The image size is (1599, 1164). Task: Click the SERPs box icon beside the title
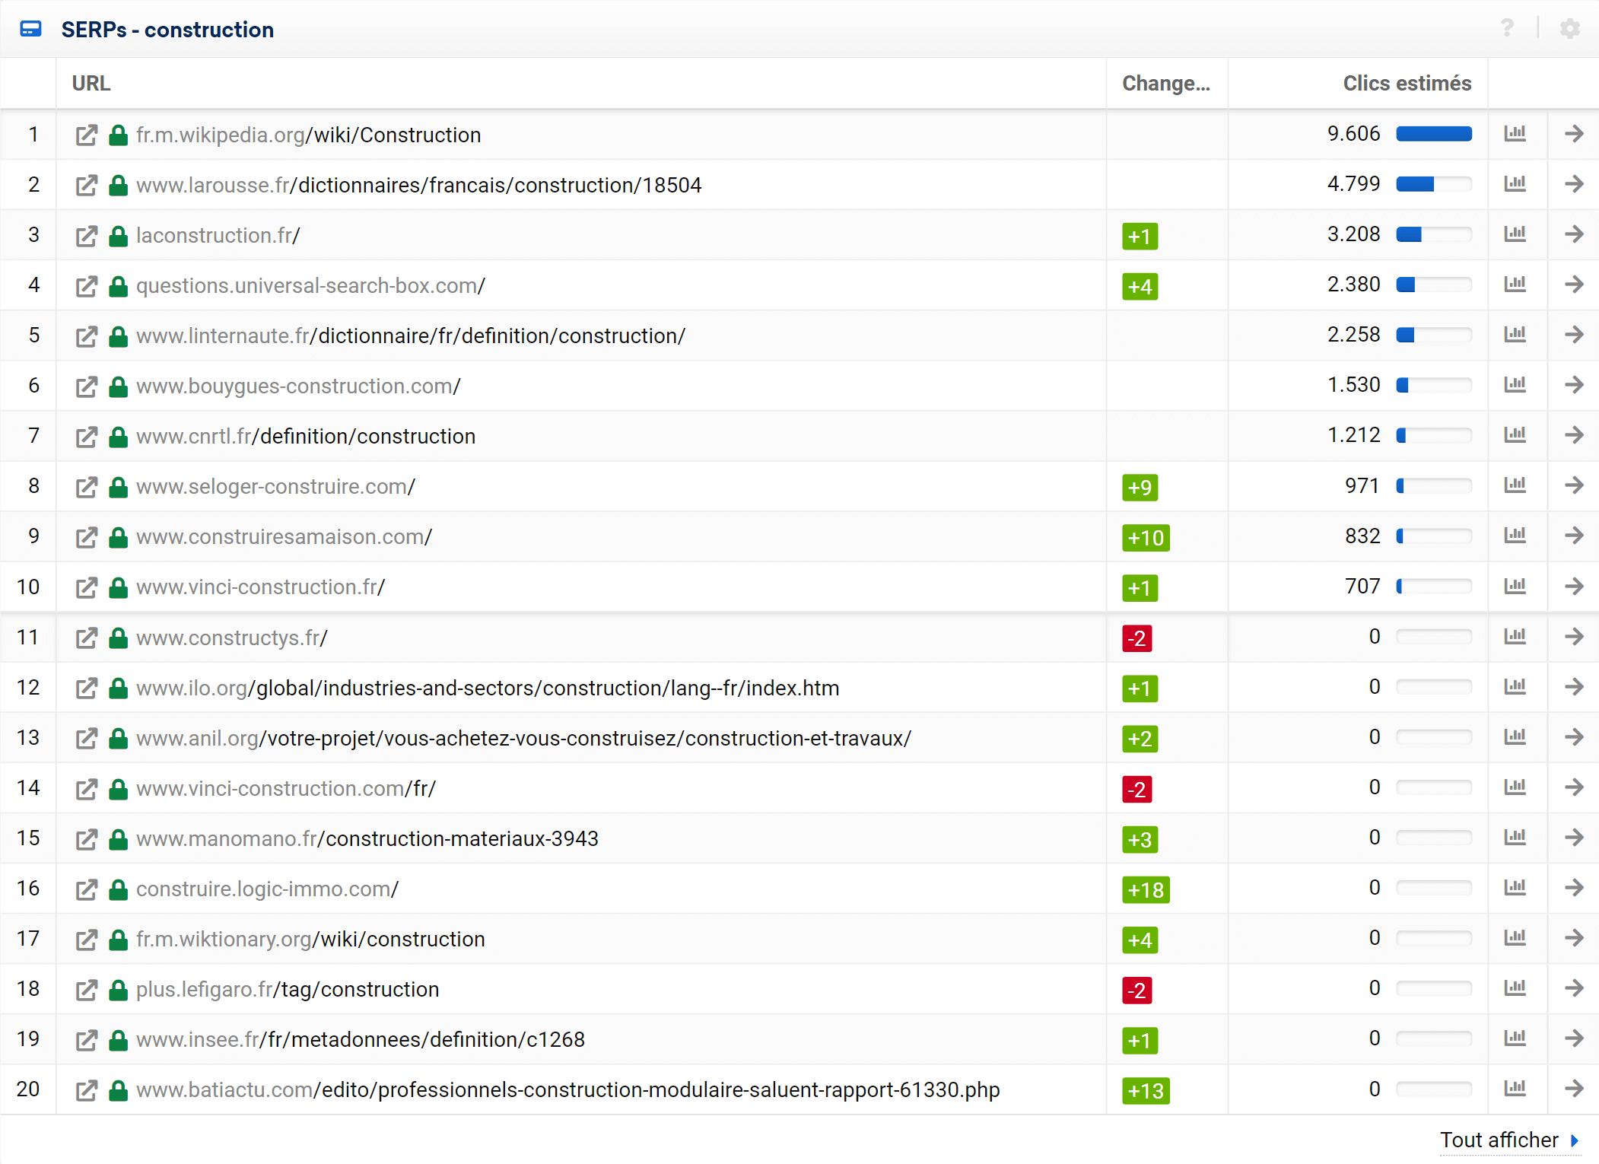(31, 29)
